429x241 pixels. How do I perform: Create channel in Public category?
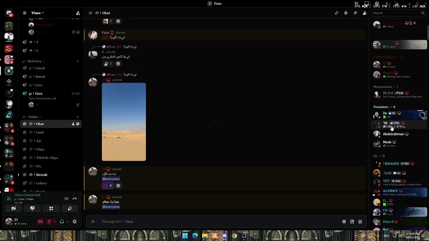pos(78,117)
